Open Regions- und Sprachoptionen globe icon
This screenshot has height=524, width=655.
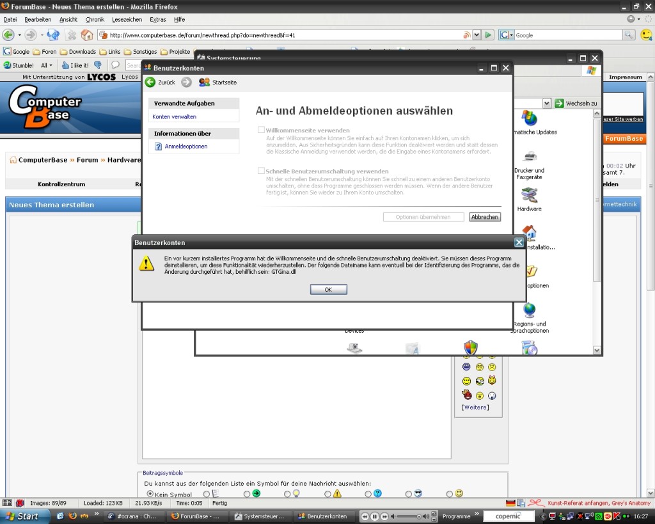point(530,310)
